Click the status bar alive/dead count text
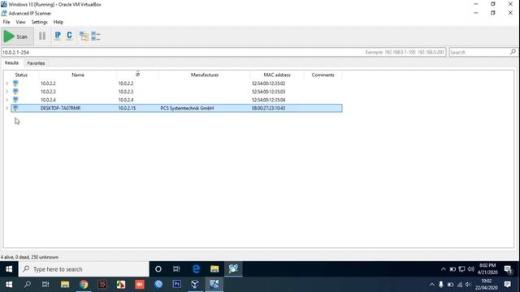This screenshot has height=292, width=520. click(x=29, y=257)
